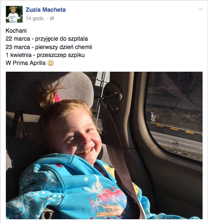Viewport: 208px width, 223px height.
Task: Select the '22 marca - przyjęcie do szpitala' line
Action: 47,39
